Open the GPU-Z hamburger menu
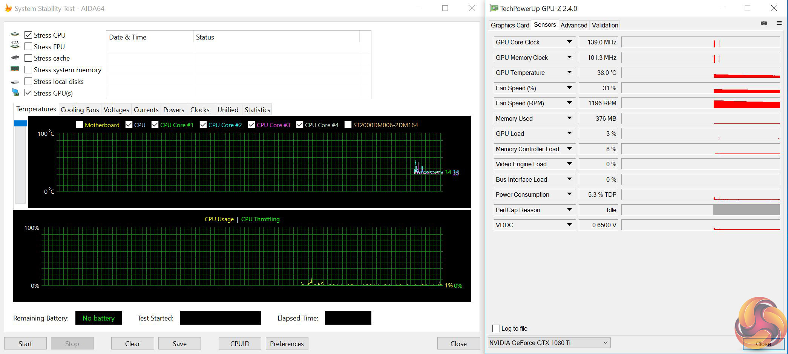 [779, 23]
